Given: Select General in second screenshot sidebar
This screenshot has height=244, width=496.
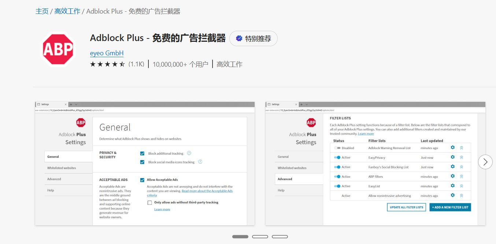Looking at the screenshot, I should [x=299, y=156].
